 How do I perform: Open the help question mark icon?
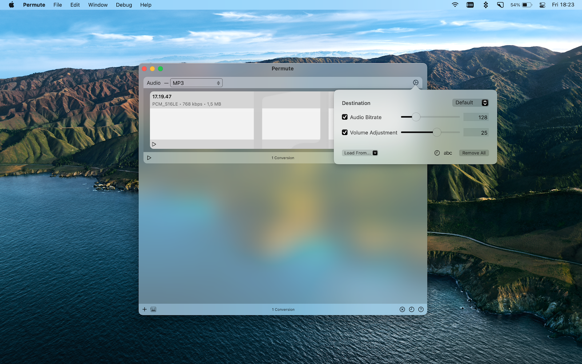tap(421, 309)
